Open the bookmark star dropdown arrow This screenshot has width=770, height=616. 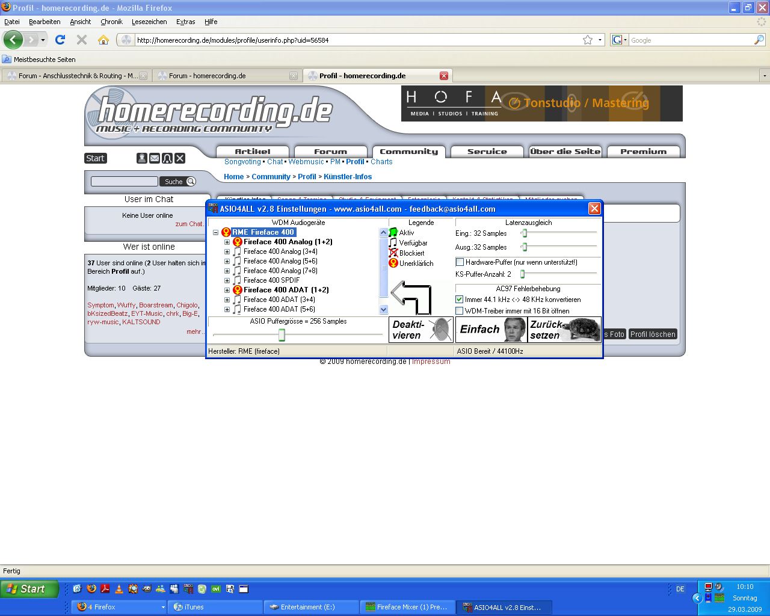coord(600,40)
